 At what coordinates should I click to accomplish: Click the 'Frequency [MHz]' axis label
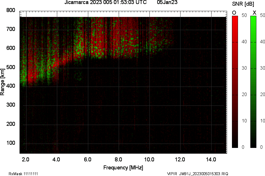(123, 168)
